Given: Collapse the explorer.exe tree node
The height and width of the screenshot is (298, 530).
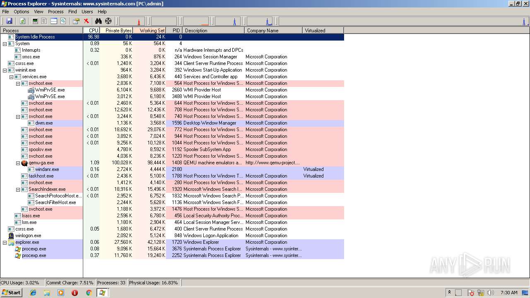Looking at the screenshot, I should [x=5, y=242].
